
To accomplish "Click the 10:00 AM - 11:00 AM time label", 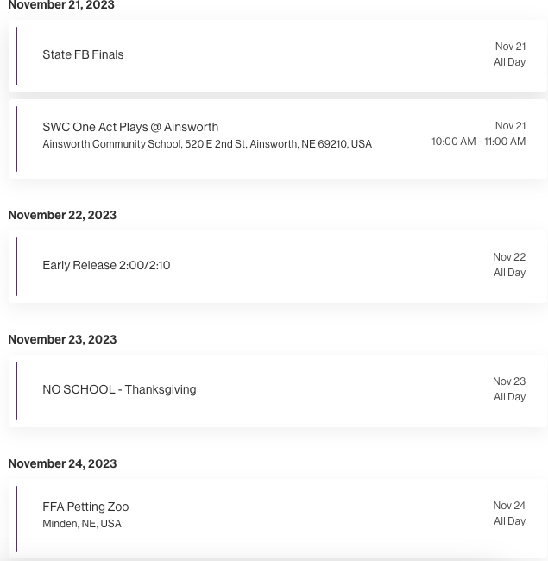I will coord(479,142).
